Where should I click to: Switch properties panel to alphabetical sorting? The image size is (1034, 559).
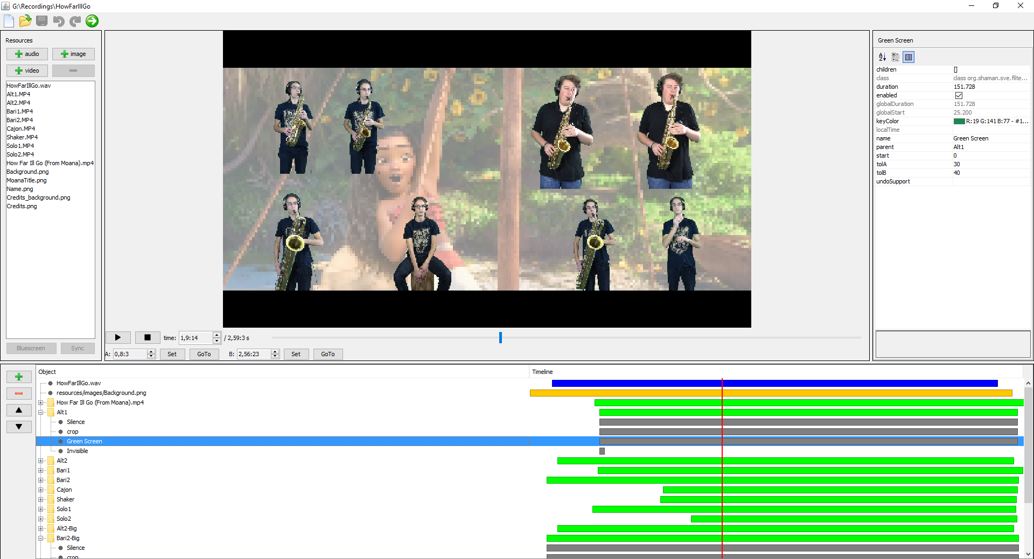[x=882, y=57]
